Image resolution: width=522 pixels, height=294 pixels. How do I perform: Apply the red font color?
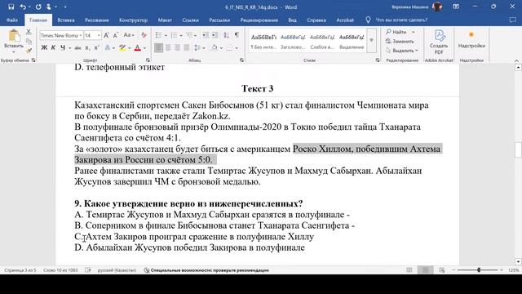tap(138, 48)
